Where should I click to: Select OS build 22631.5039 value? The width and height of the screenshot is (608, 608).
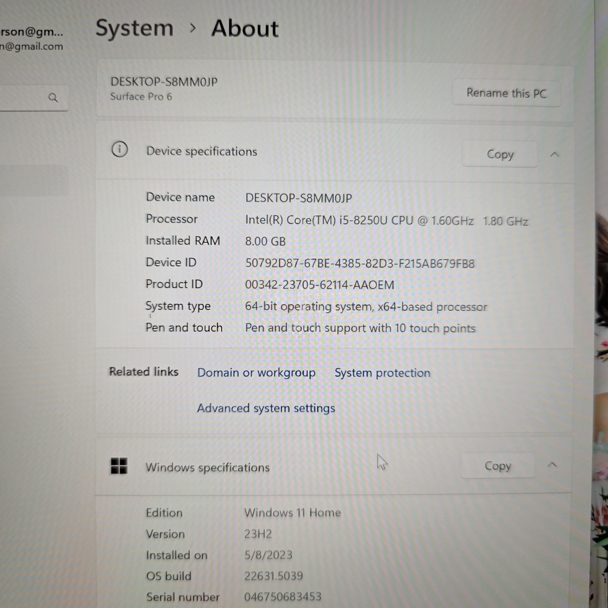pyautogui.click(x=274, y=576)
